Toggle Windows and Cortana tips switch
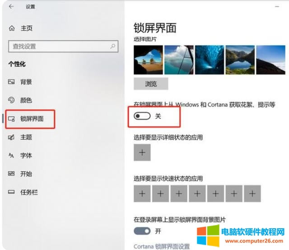The width and height of the screenshot is (289, 250). click(142, 116)
